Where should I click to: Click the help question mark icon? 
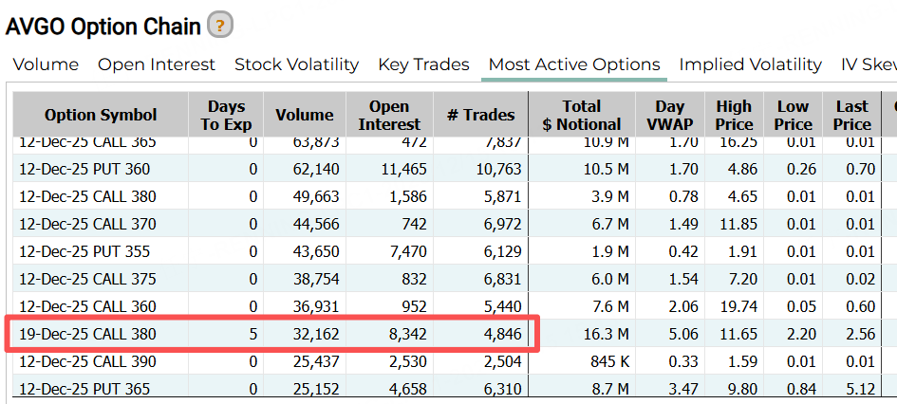(220, 26)
